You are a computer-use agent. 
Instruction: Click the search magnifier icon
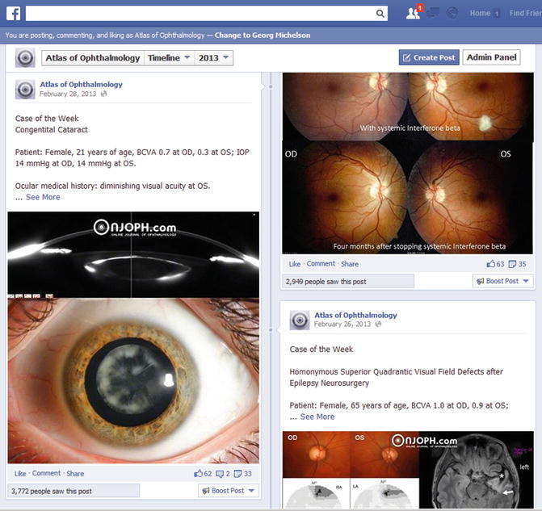click(x=380, y=14)
